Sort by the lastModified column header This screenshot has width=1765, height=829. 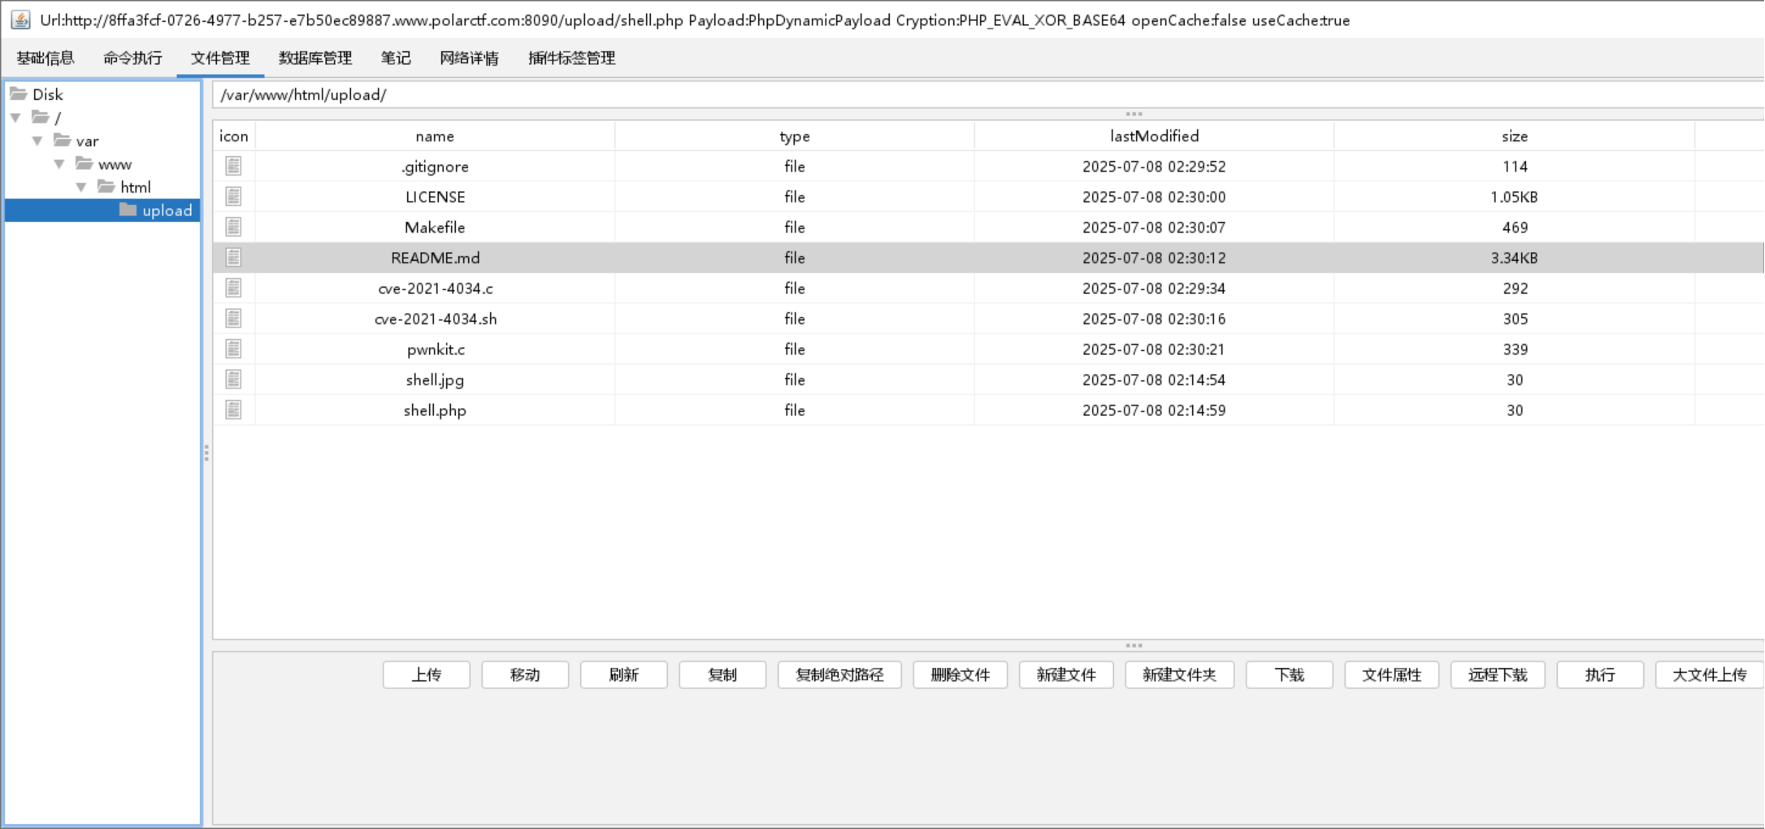click(1155, 136)
